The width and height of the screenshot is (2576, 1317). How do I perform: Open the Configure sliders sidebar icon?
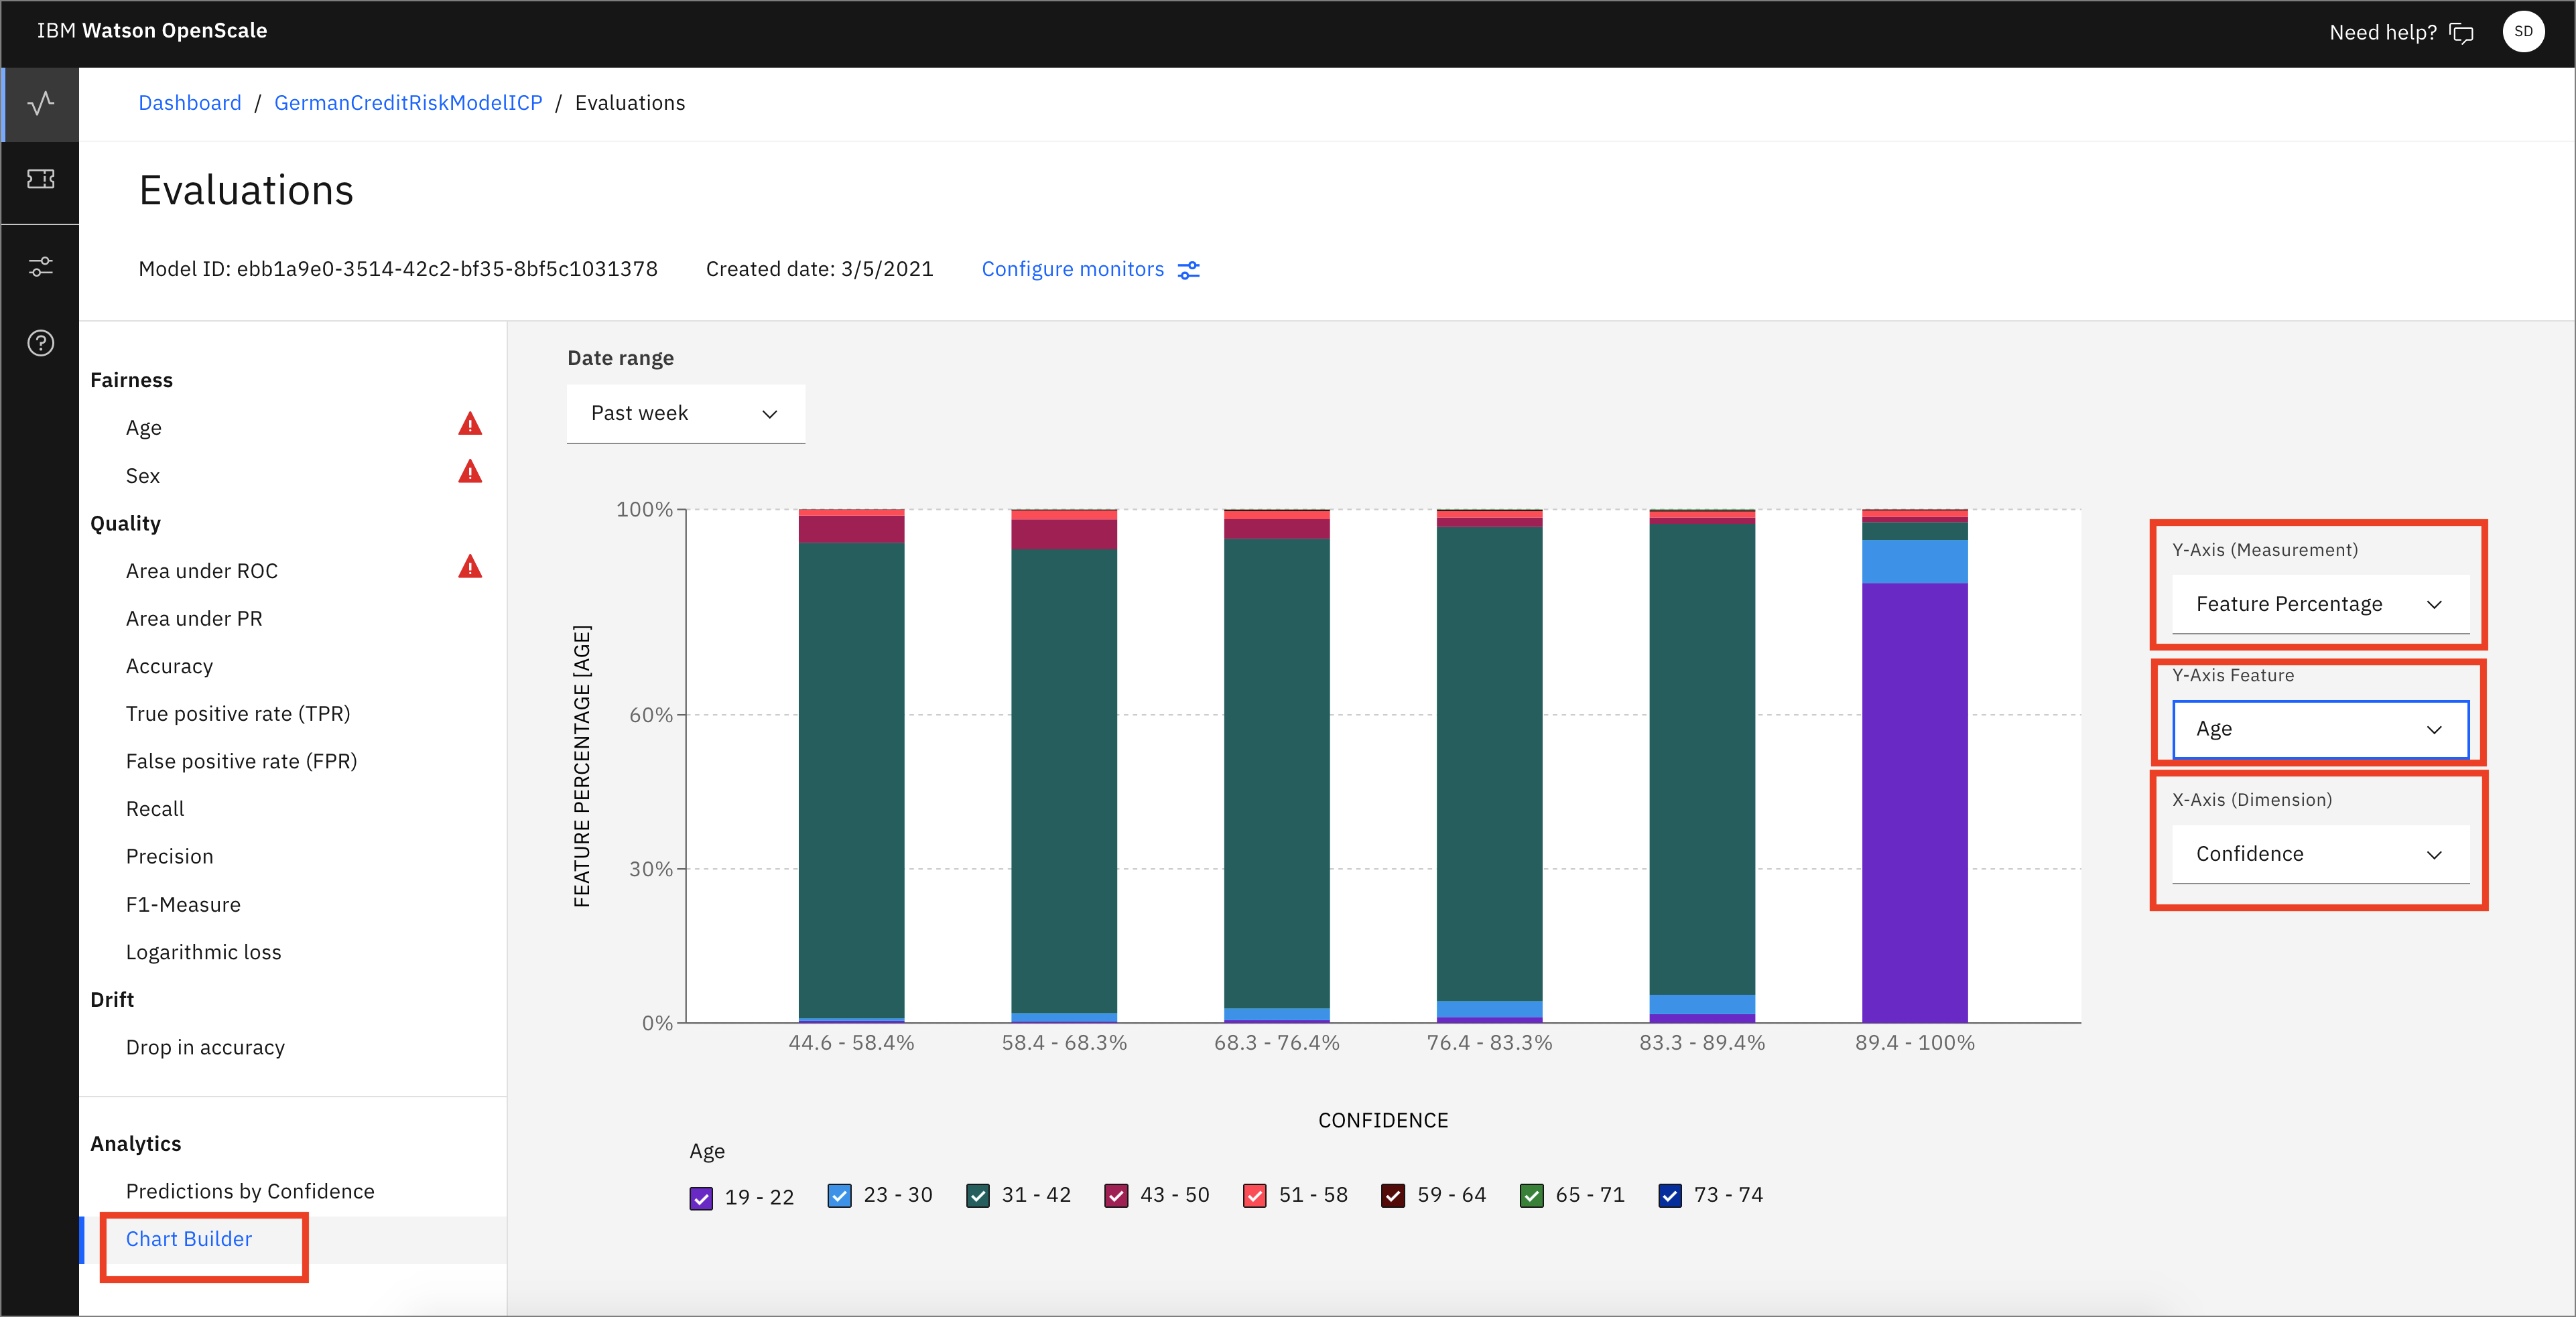41,266
